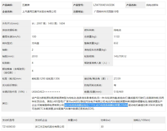This screenshot has width=167, height=131.
Task: Click the 排量(ml) column header
Action: click(x=72, y=120)
